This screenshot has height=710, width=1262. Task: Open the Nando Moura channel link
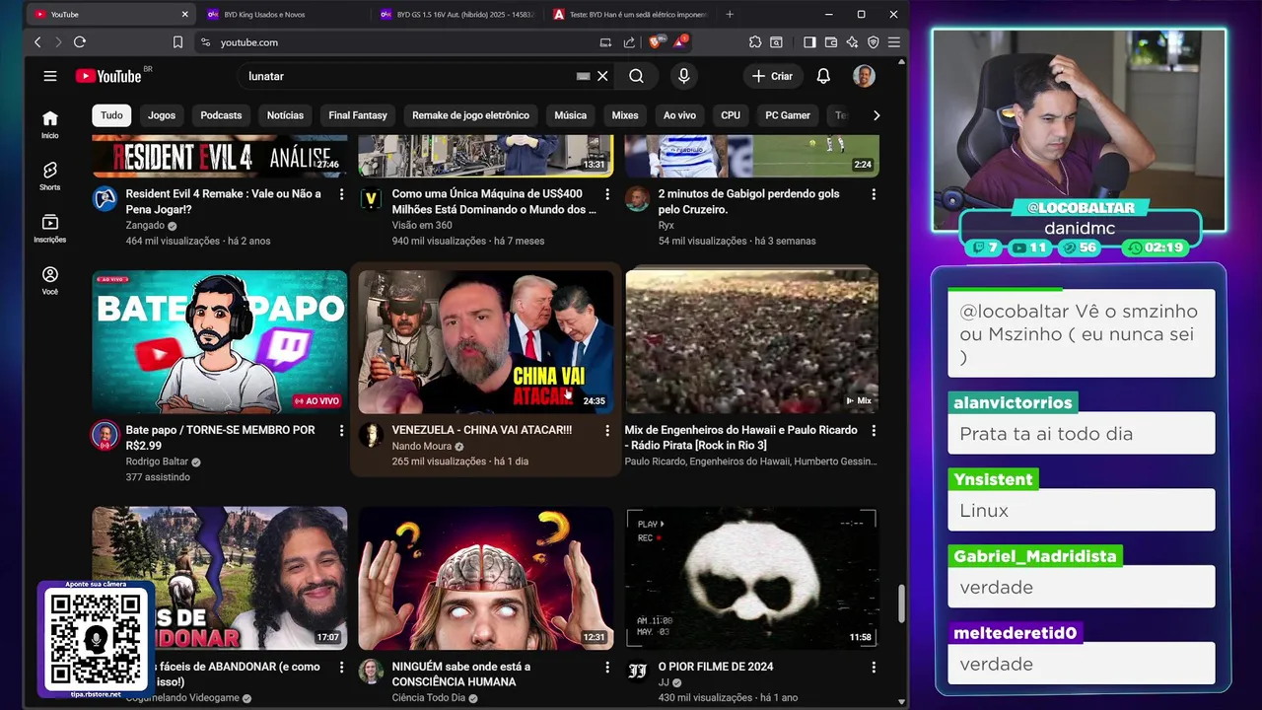pos(422,446)
